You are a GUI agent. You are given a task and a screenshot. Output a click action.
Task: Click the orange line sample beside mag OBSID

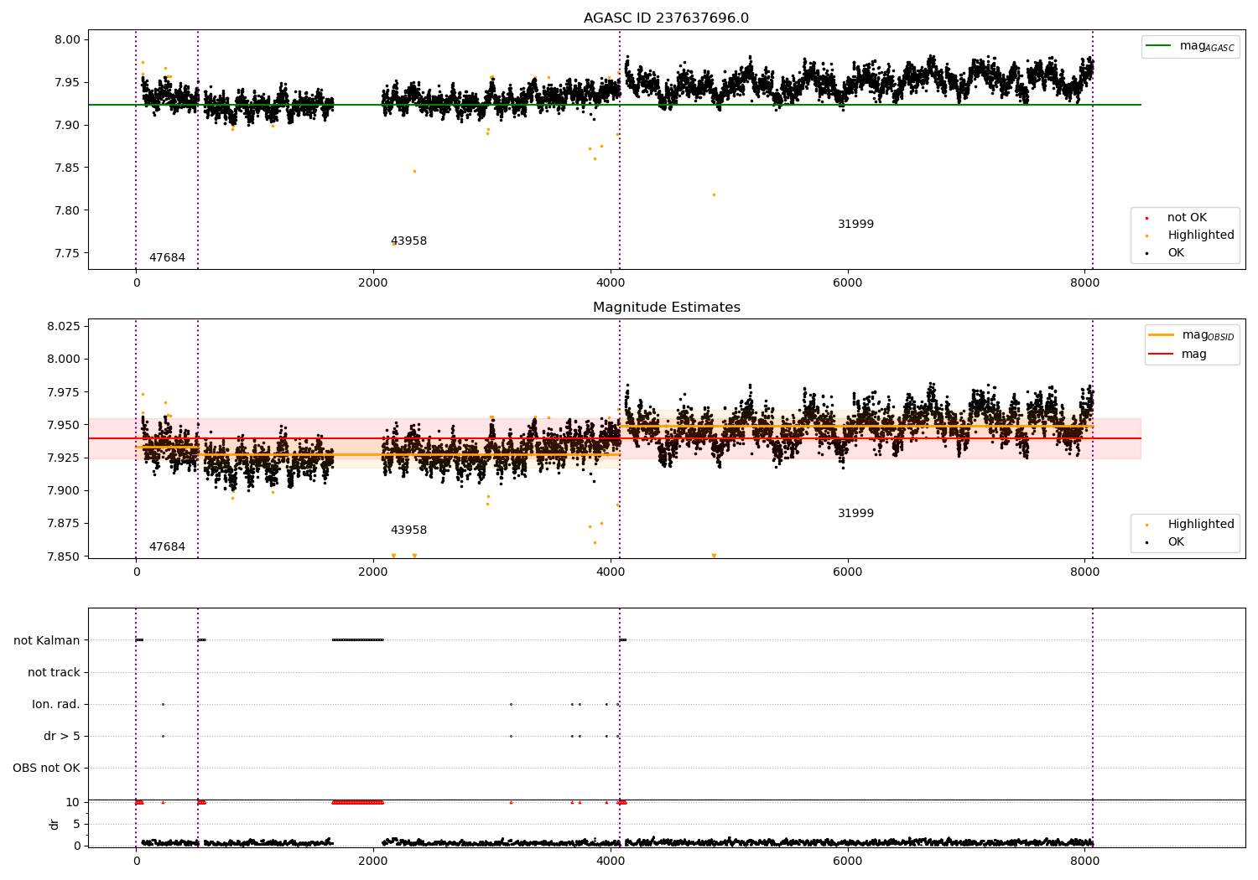coord(1162,335)
